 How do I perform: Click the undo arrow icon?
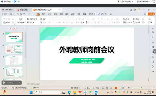[x=24, y=14]
